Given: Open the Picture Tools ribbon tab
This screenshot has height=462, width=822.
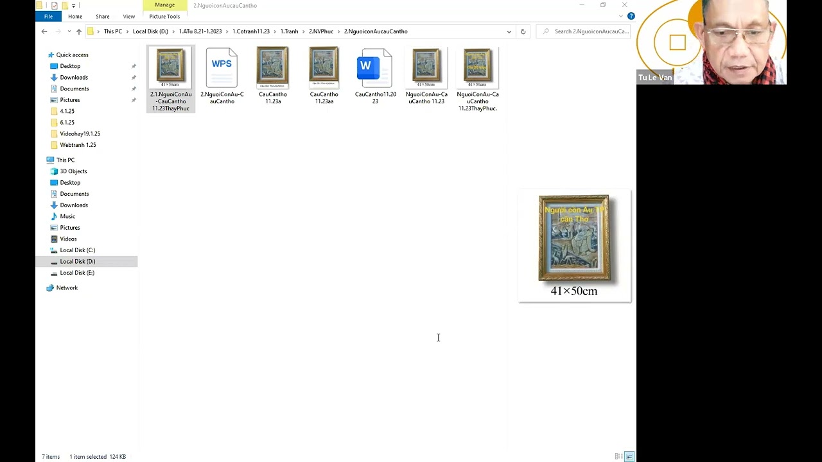Looking at the screenshot, I should click(164, 16).
